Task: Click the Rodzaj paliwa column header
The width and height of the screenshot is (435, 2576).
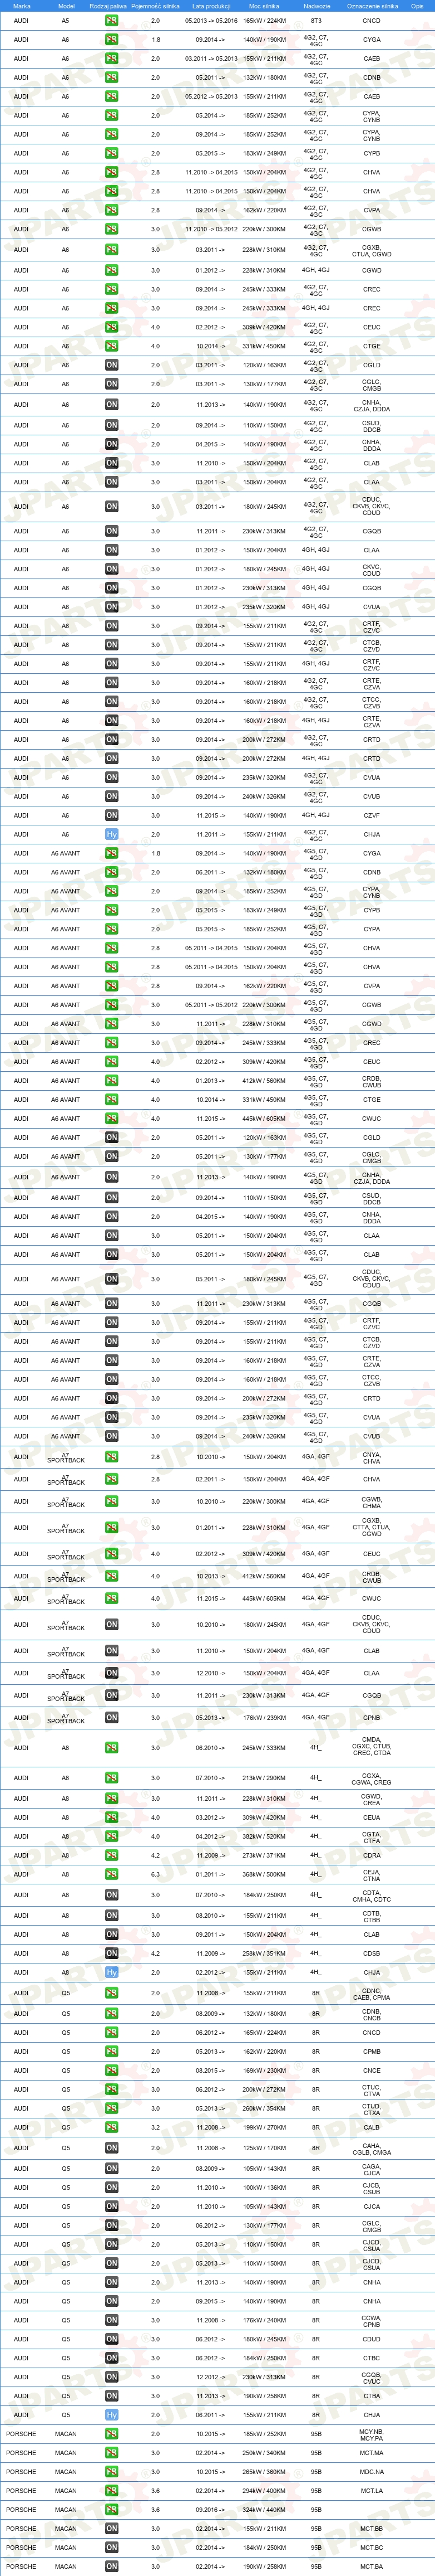Action: pos(109,6)
